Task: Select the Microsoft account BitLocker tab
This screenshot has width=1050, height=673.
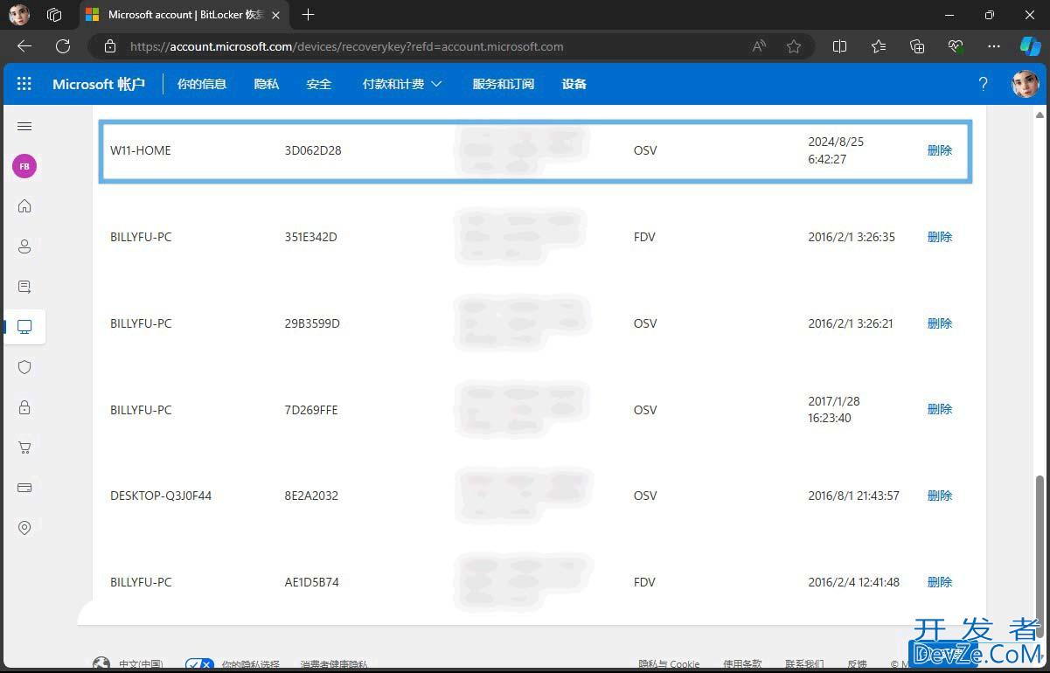Action: pos(184,15)
